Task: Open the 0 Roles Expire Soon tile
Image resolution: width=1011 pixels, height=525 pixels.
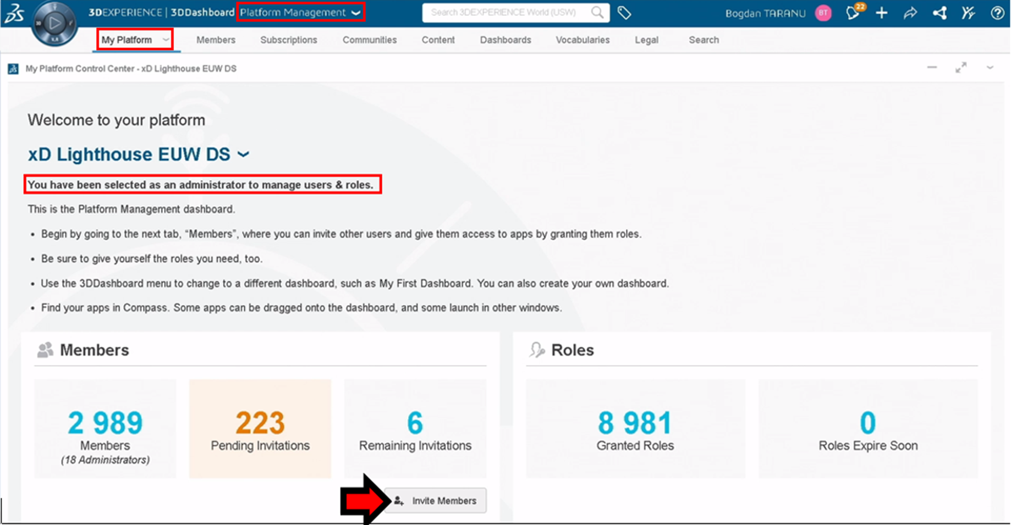Action: 868,429
